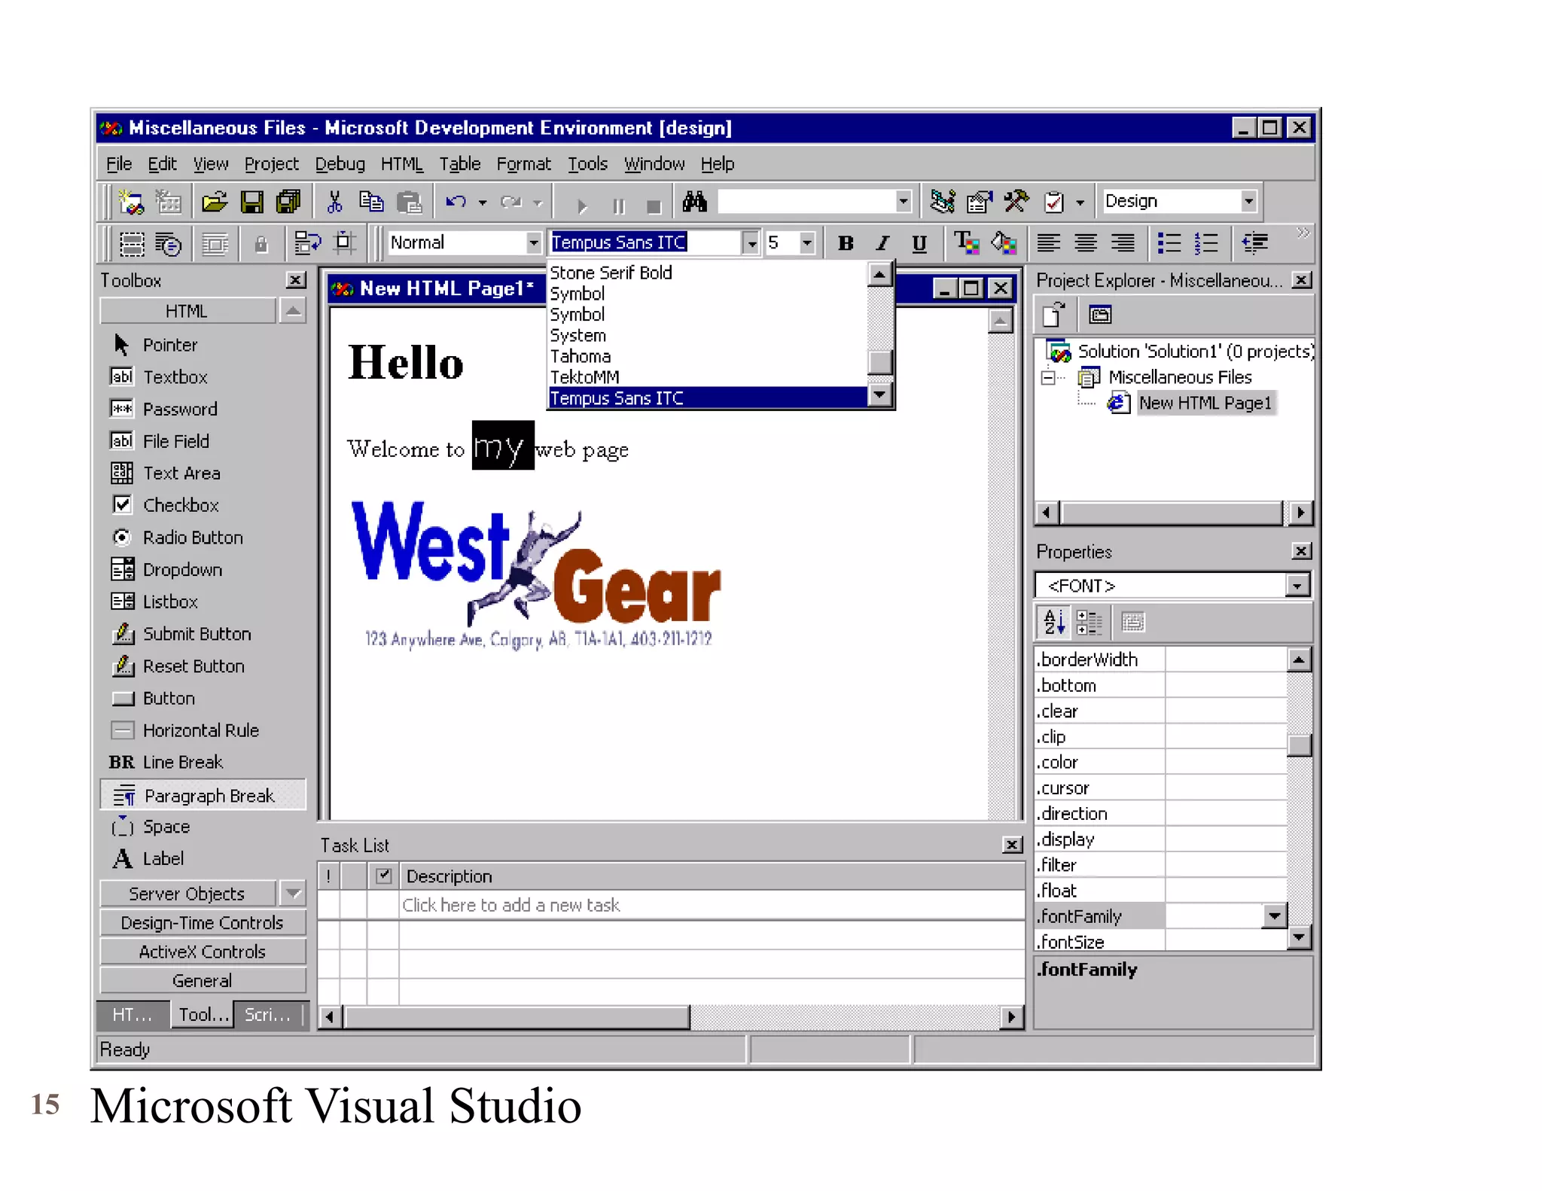Open the HTML menu
Viewport: 1542px width, 1191px height.
pyautogui.click(x=401, y=163)
